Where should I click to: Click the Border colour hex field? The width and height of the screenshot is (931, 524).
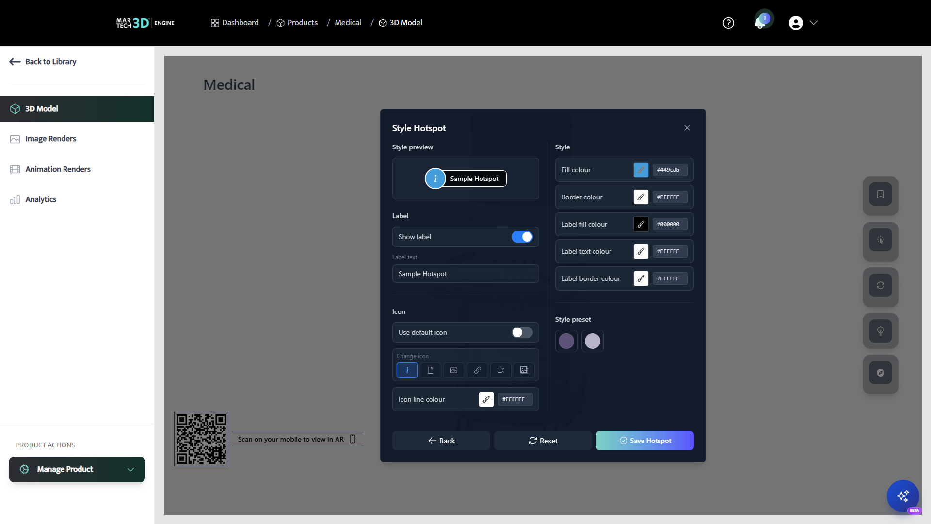[670, 197]
